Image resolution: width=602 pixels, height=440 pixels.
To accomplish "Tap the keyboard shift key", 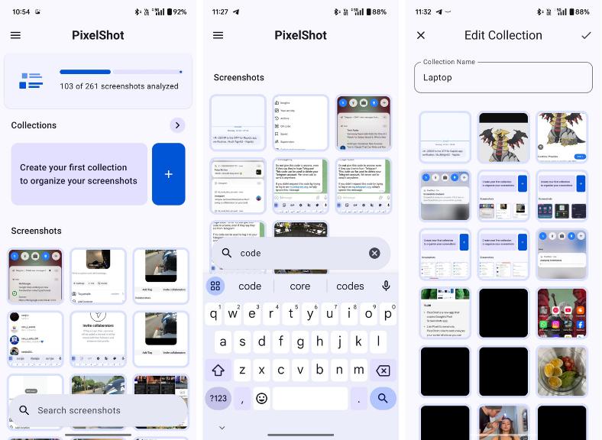I will [x=218, y=370].
